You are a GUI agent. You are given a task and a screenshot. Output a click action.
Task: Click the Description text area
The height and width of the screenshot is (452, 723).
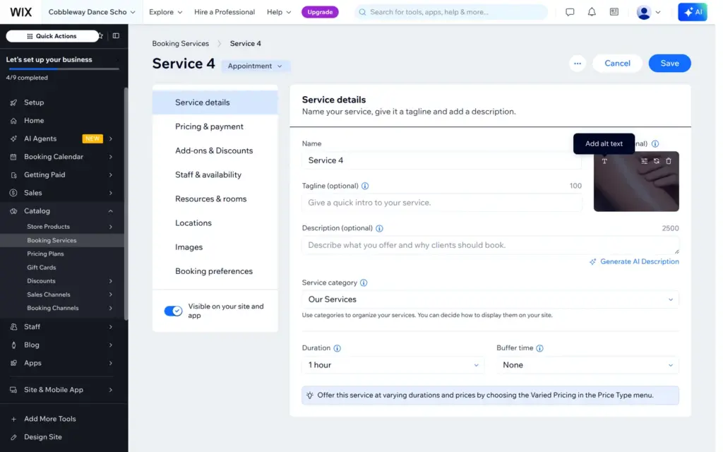(x=490, y=245)
